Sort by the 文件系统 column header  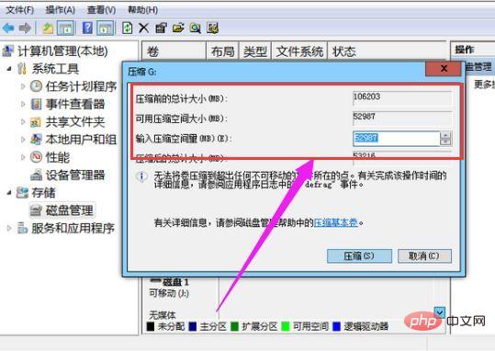point(299,51)
